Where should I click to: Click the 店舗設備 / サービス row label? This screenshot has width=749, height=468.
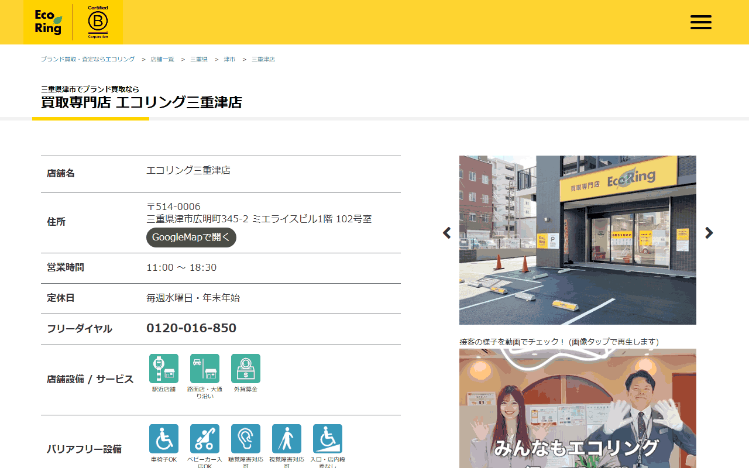pyautogui.click(x=90, y=379)
